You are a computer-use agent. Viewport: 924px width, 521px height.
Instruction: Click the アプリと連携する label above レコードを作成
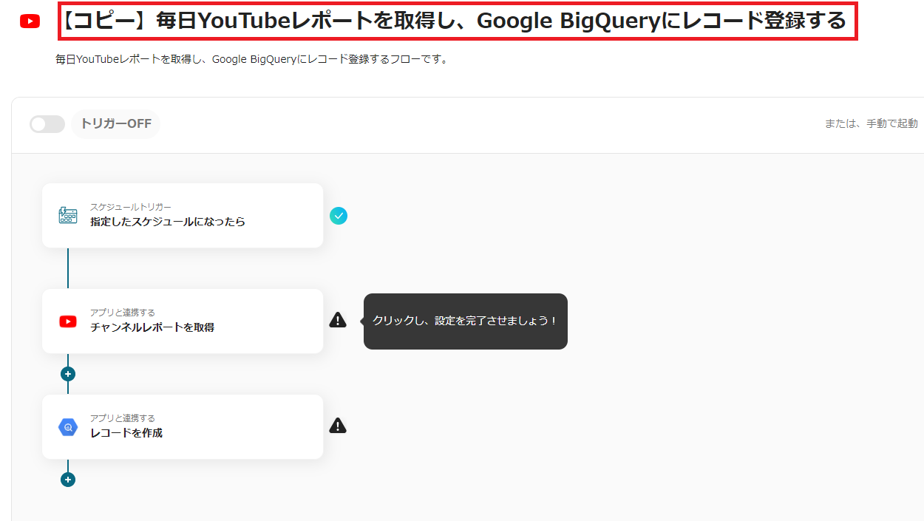(x=123, y=419)
